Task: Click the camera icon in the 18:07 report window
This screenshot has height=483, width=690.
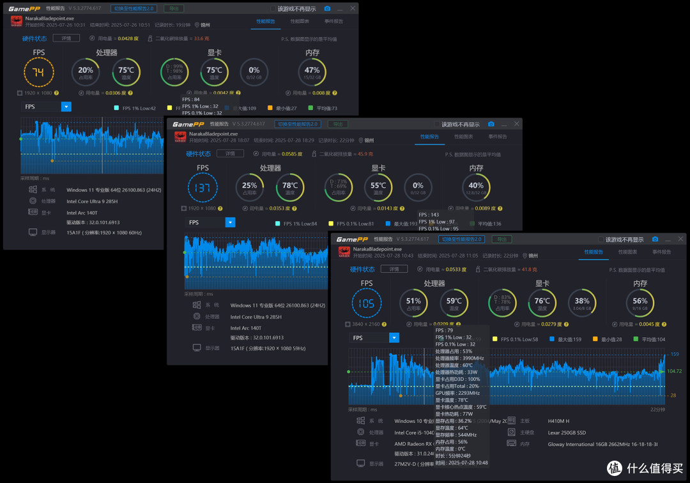Action: click(491, 124)
